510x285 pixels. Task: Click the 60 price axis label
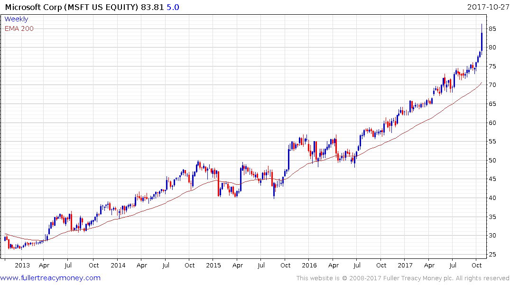click(x=492, y=123)
